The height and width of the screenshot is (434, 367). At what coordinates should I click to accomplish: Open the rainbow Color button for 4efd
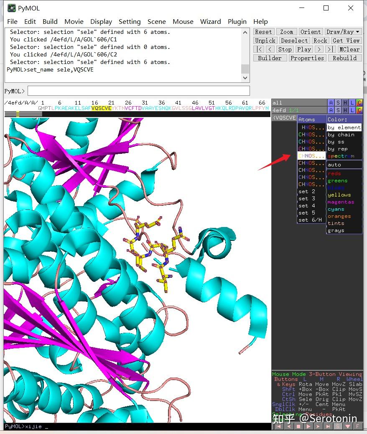tap(359, 110)
